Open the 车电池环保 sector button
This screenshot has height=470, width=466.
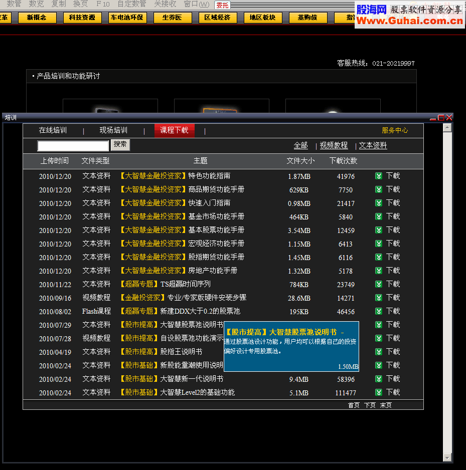(127, 18)
